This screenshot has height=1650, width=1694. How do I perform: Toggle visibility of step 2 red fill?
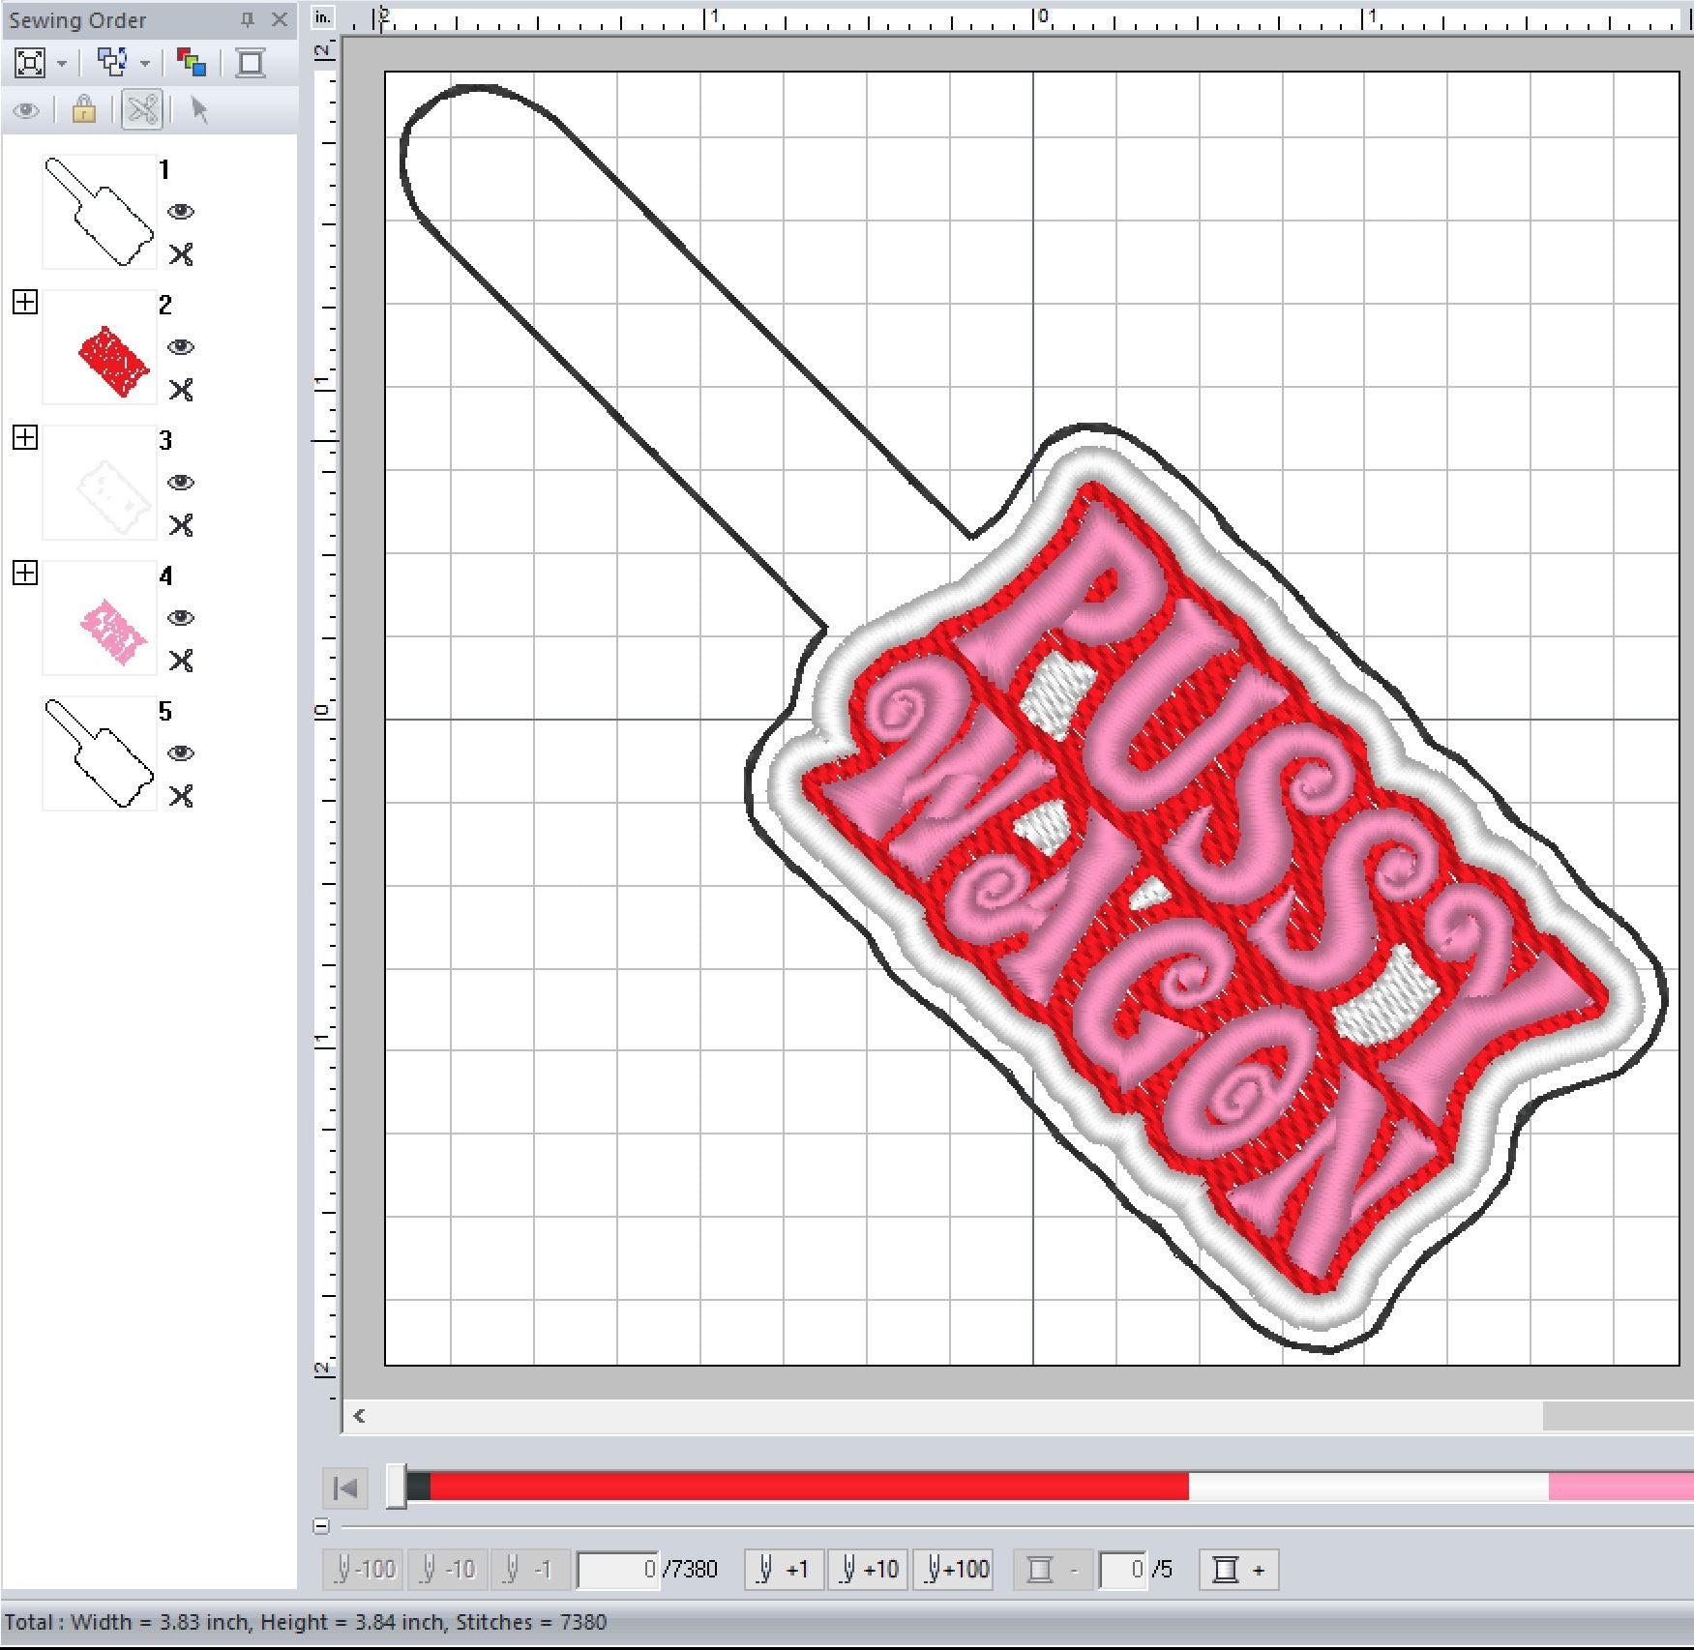coord(181,347)
